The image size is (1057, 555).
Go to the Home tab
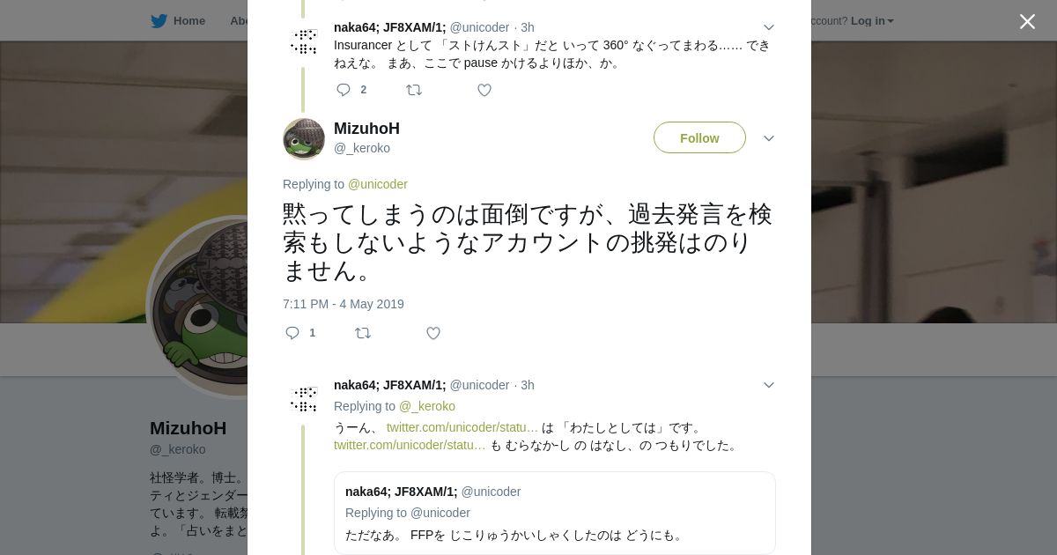coord(188,21)
